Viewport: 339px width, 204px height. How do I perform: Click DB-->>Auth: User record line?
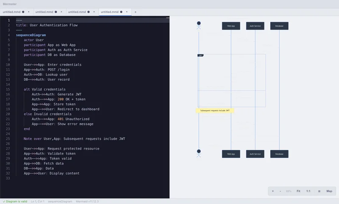(47, 80)
